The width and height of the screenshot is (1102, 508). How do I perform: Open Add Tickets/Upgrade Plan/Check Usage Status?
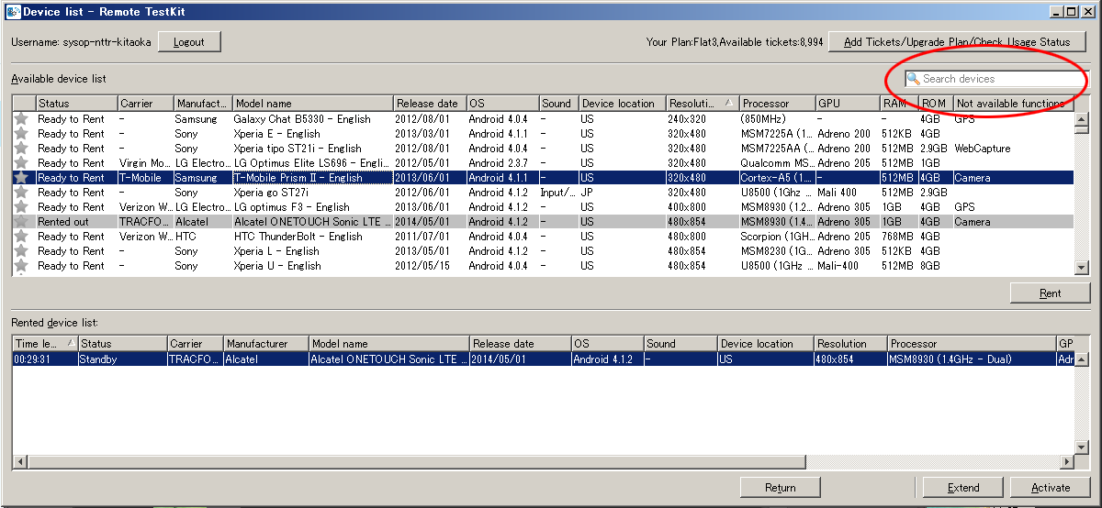pos(957,41)
